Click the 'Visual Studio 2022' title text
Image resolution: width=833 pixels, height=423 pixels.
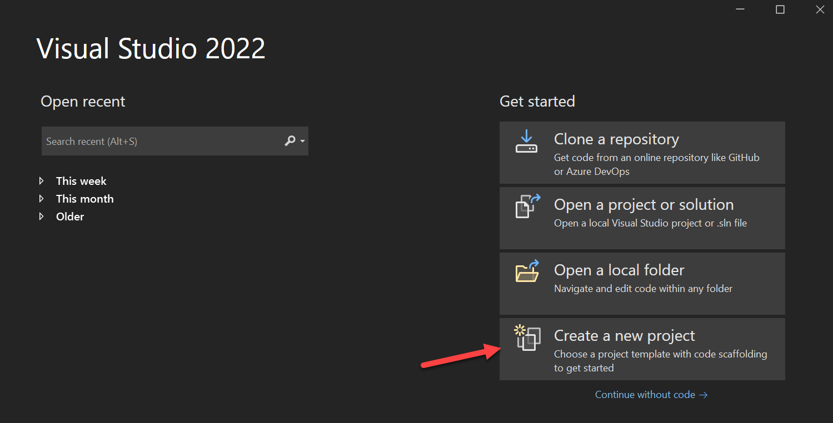click(151, 49)
